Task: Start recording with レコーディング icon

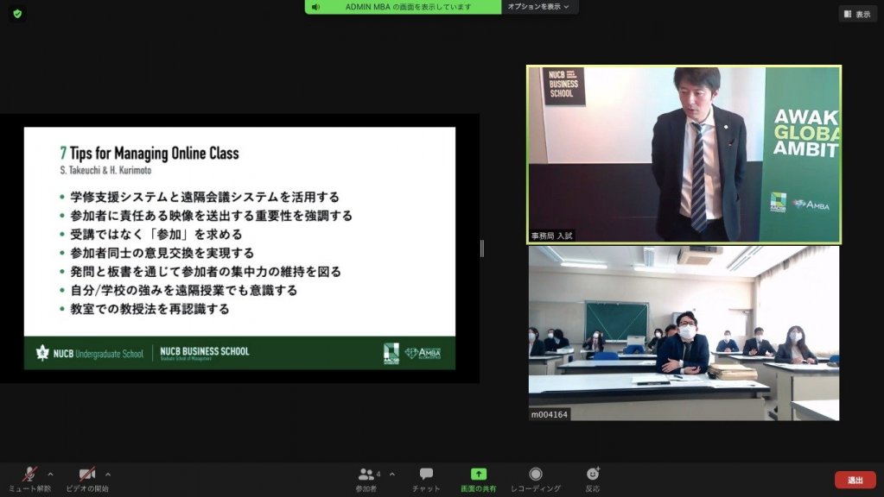Action: pos(536,475)
